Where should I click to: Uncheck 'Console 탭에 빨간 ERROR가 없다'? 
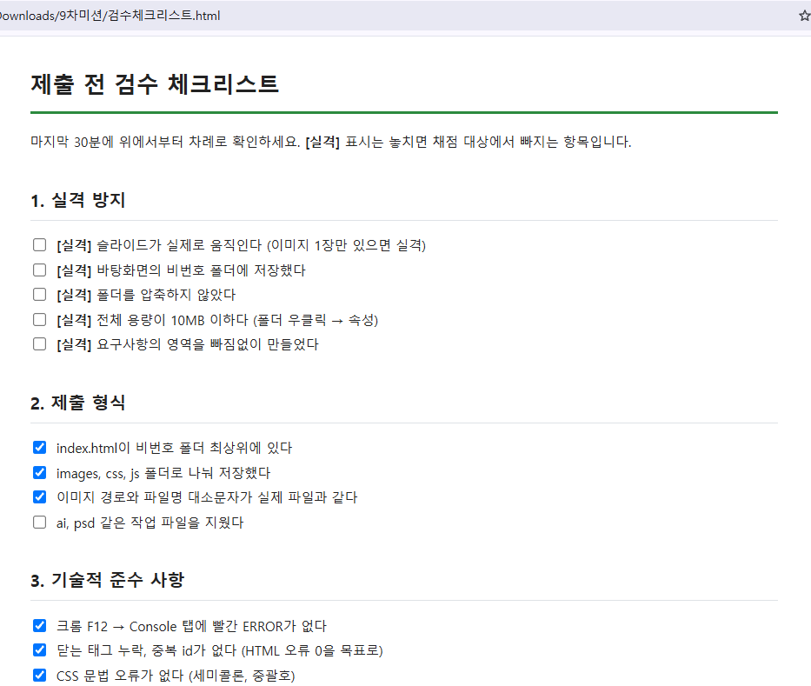(x=39, y=625)
